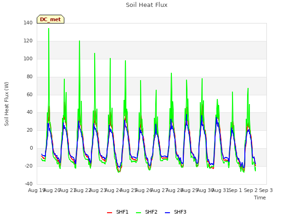Click the Soil Heat Flux (W) axis title
This screenshot has height=221, width=294.
6,104
